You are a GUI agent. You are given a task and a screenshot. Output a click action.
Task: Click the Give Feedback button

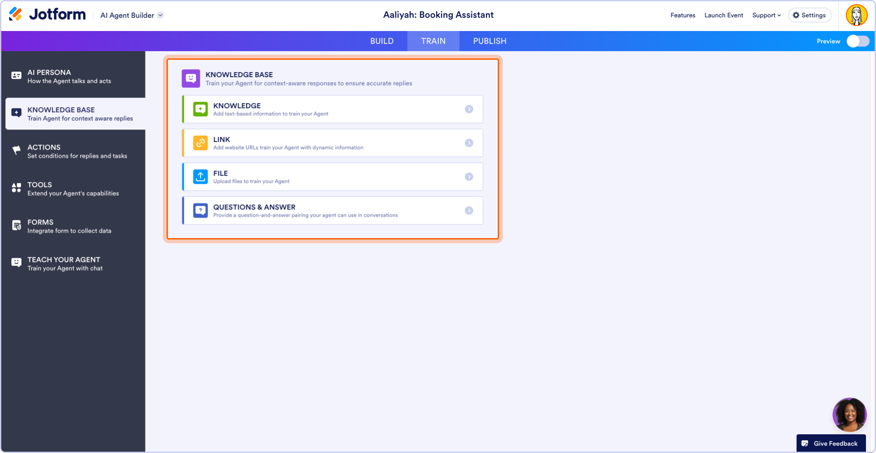point(831,443)
